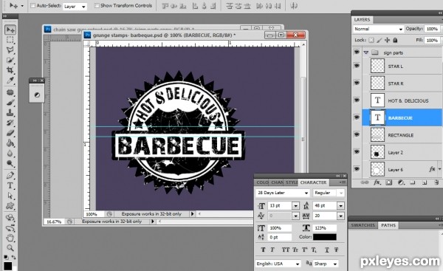Hide the STAR L layer

tap(357, 66)
